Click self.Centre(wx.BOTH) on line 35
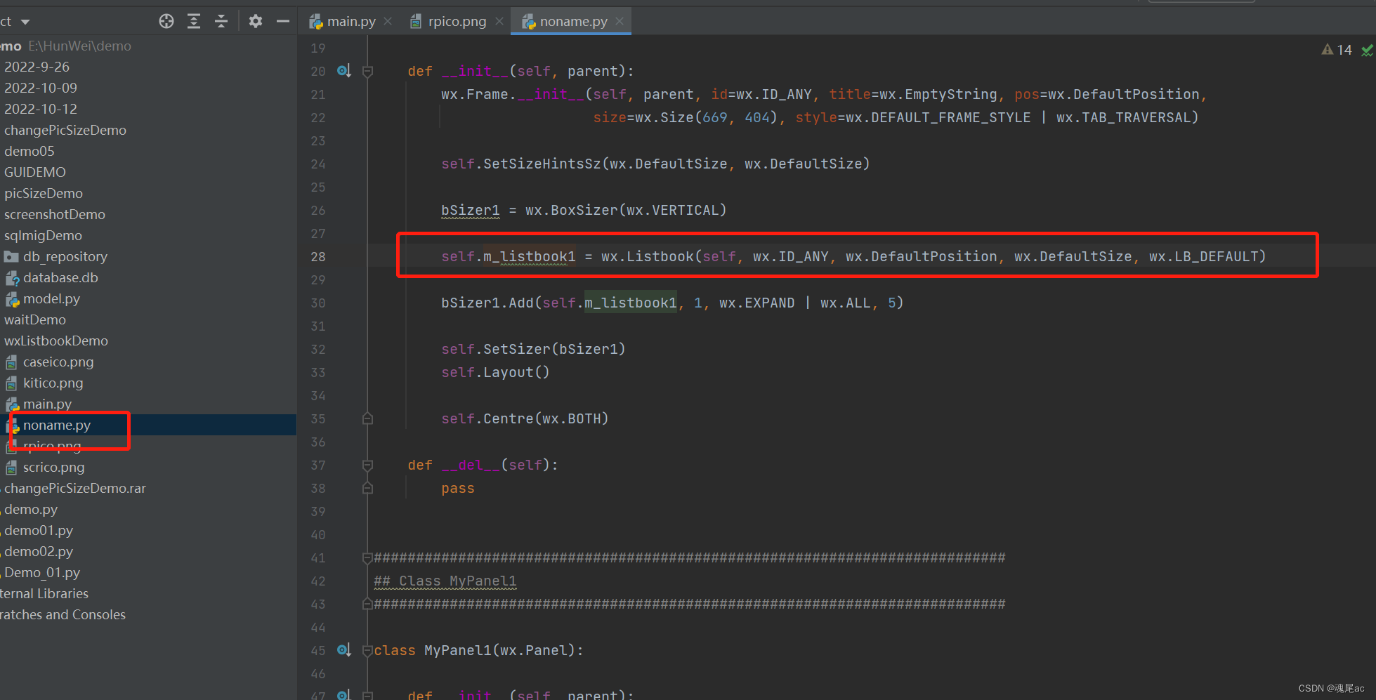 pos(525,418)
